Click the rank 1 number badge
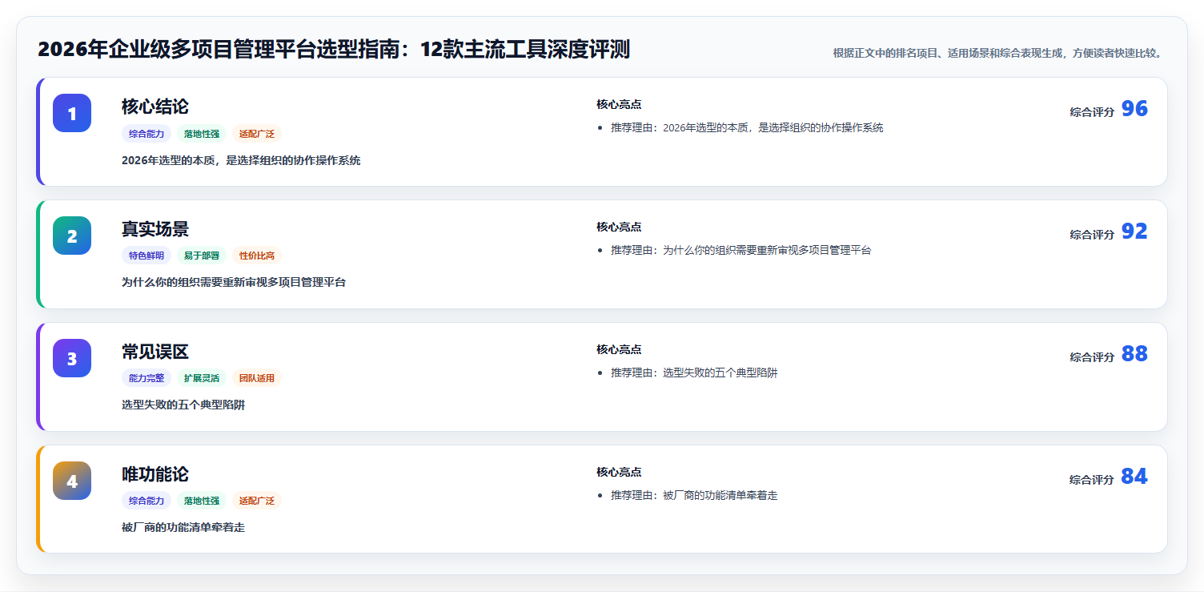This screenshot has height=592, width=1204. pyautogui.click(x=72, y=113)
